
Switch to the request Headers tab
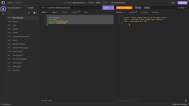[75, 12]
